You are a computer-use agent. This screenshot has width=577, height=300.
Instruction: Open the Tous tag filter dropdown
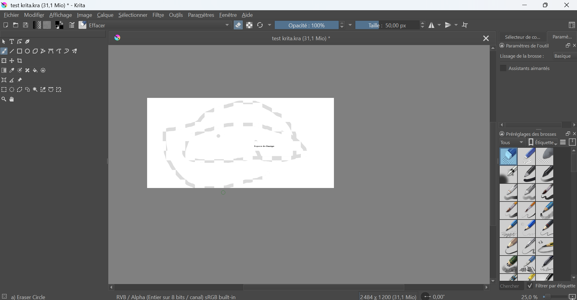pos(513,143)
